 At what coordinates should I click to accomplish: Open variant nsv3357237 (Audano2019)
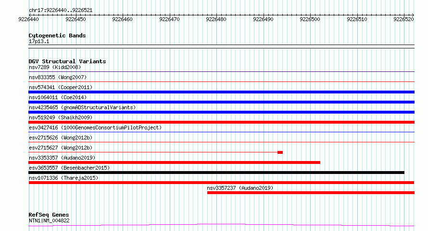[x=240, y=188]
